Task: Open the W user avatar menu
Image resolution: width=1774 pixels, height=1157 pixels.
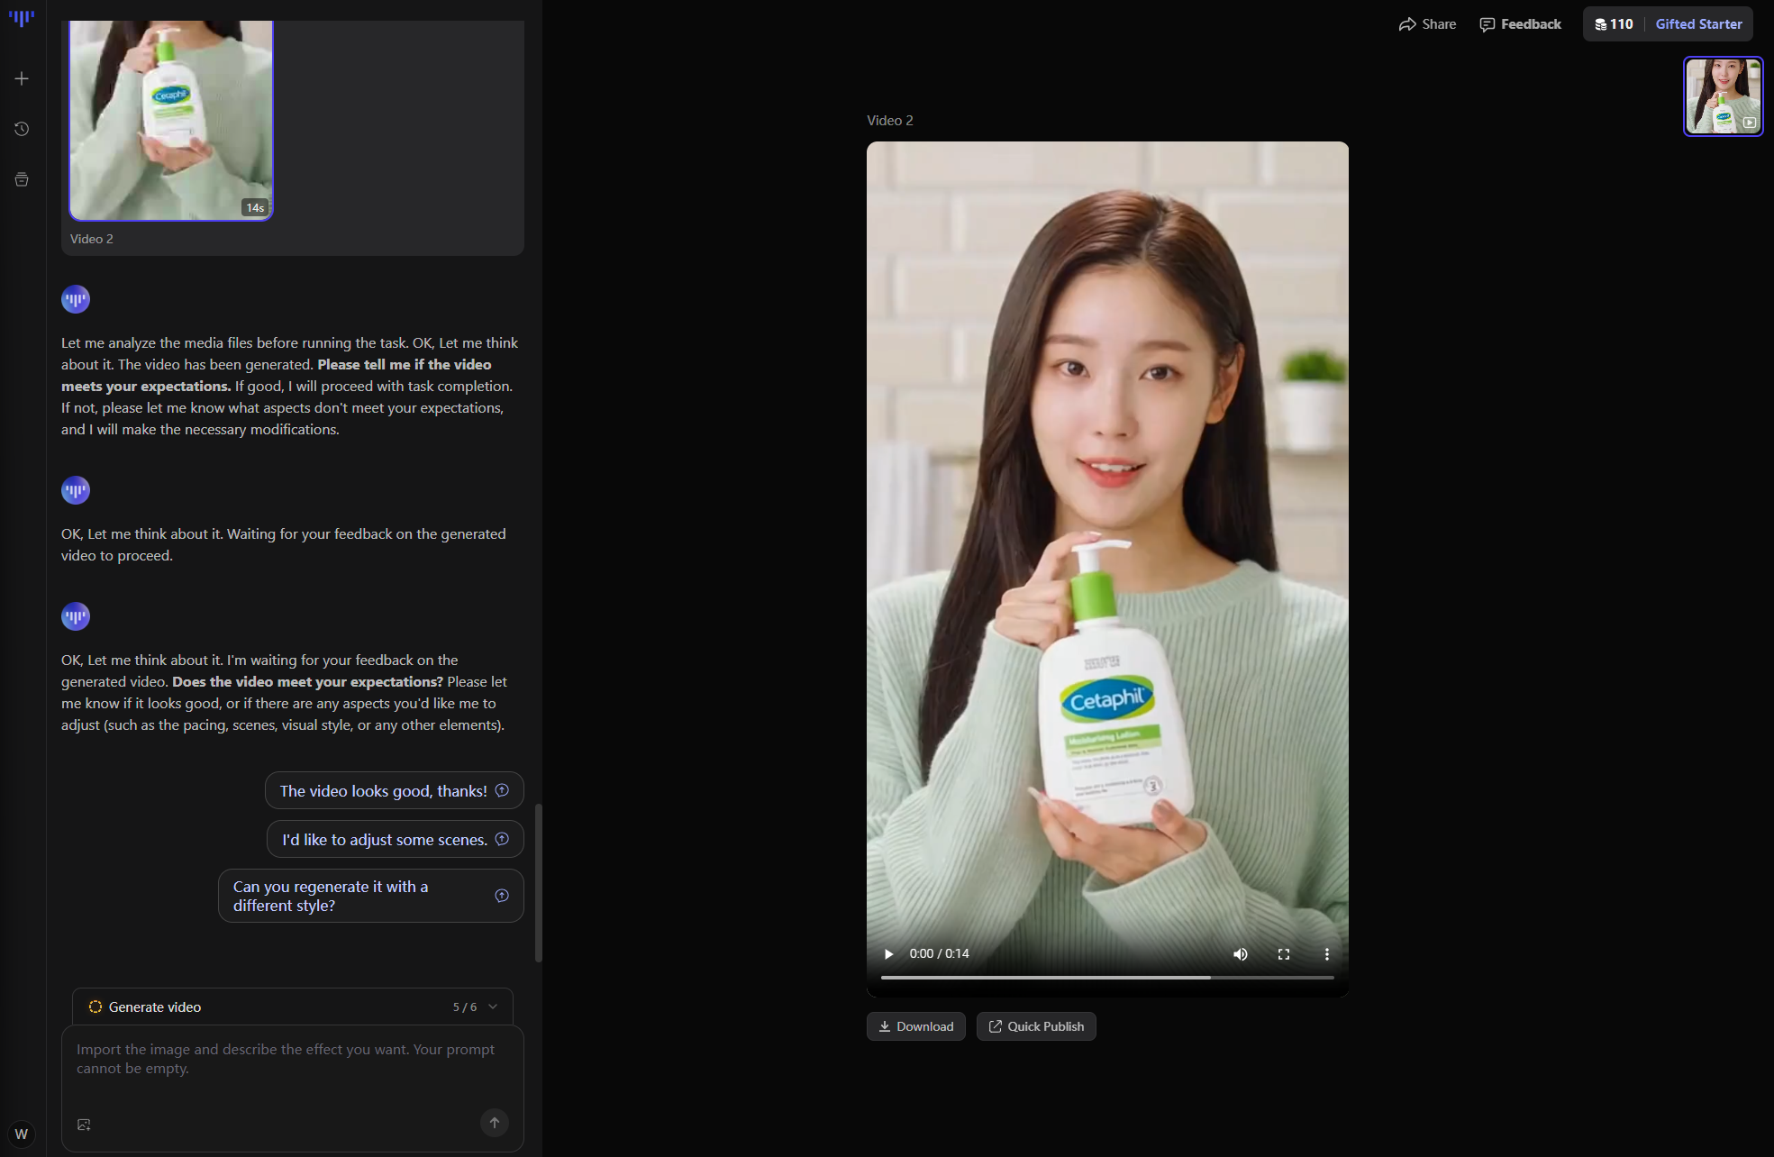Action: tap(22, 1134)
